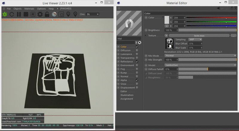
Task: Open the Editor section
Action: pos(124,91)
